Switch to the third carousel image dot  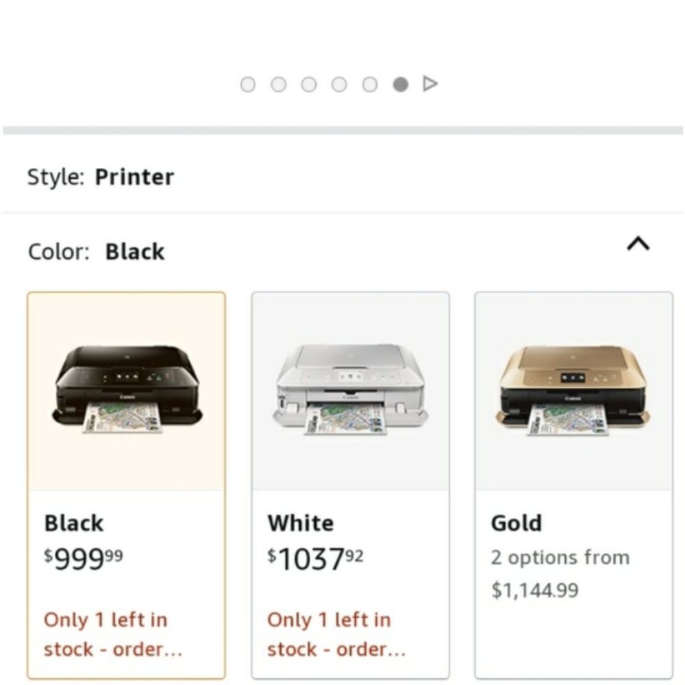pyautogui.click(x=309, y=84)
